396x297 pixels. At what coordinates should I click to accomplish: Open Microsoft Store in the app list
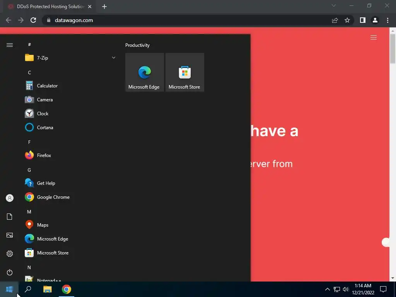point(70,253)
